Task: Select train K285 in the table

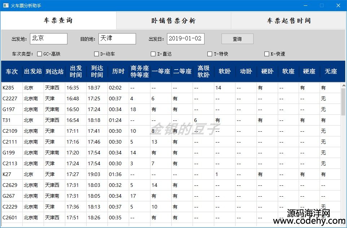Action: pos(171,88)
